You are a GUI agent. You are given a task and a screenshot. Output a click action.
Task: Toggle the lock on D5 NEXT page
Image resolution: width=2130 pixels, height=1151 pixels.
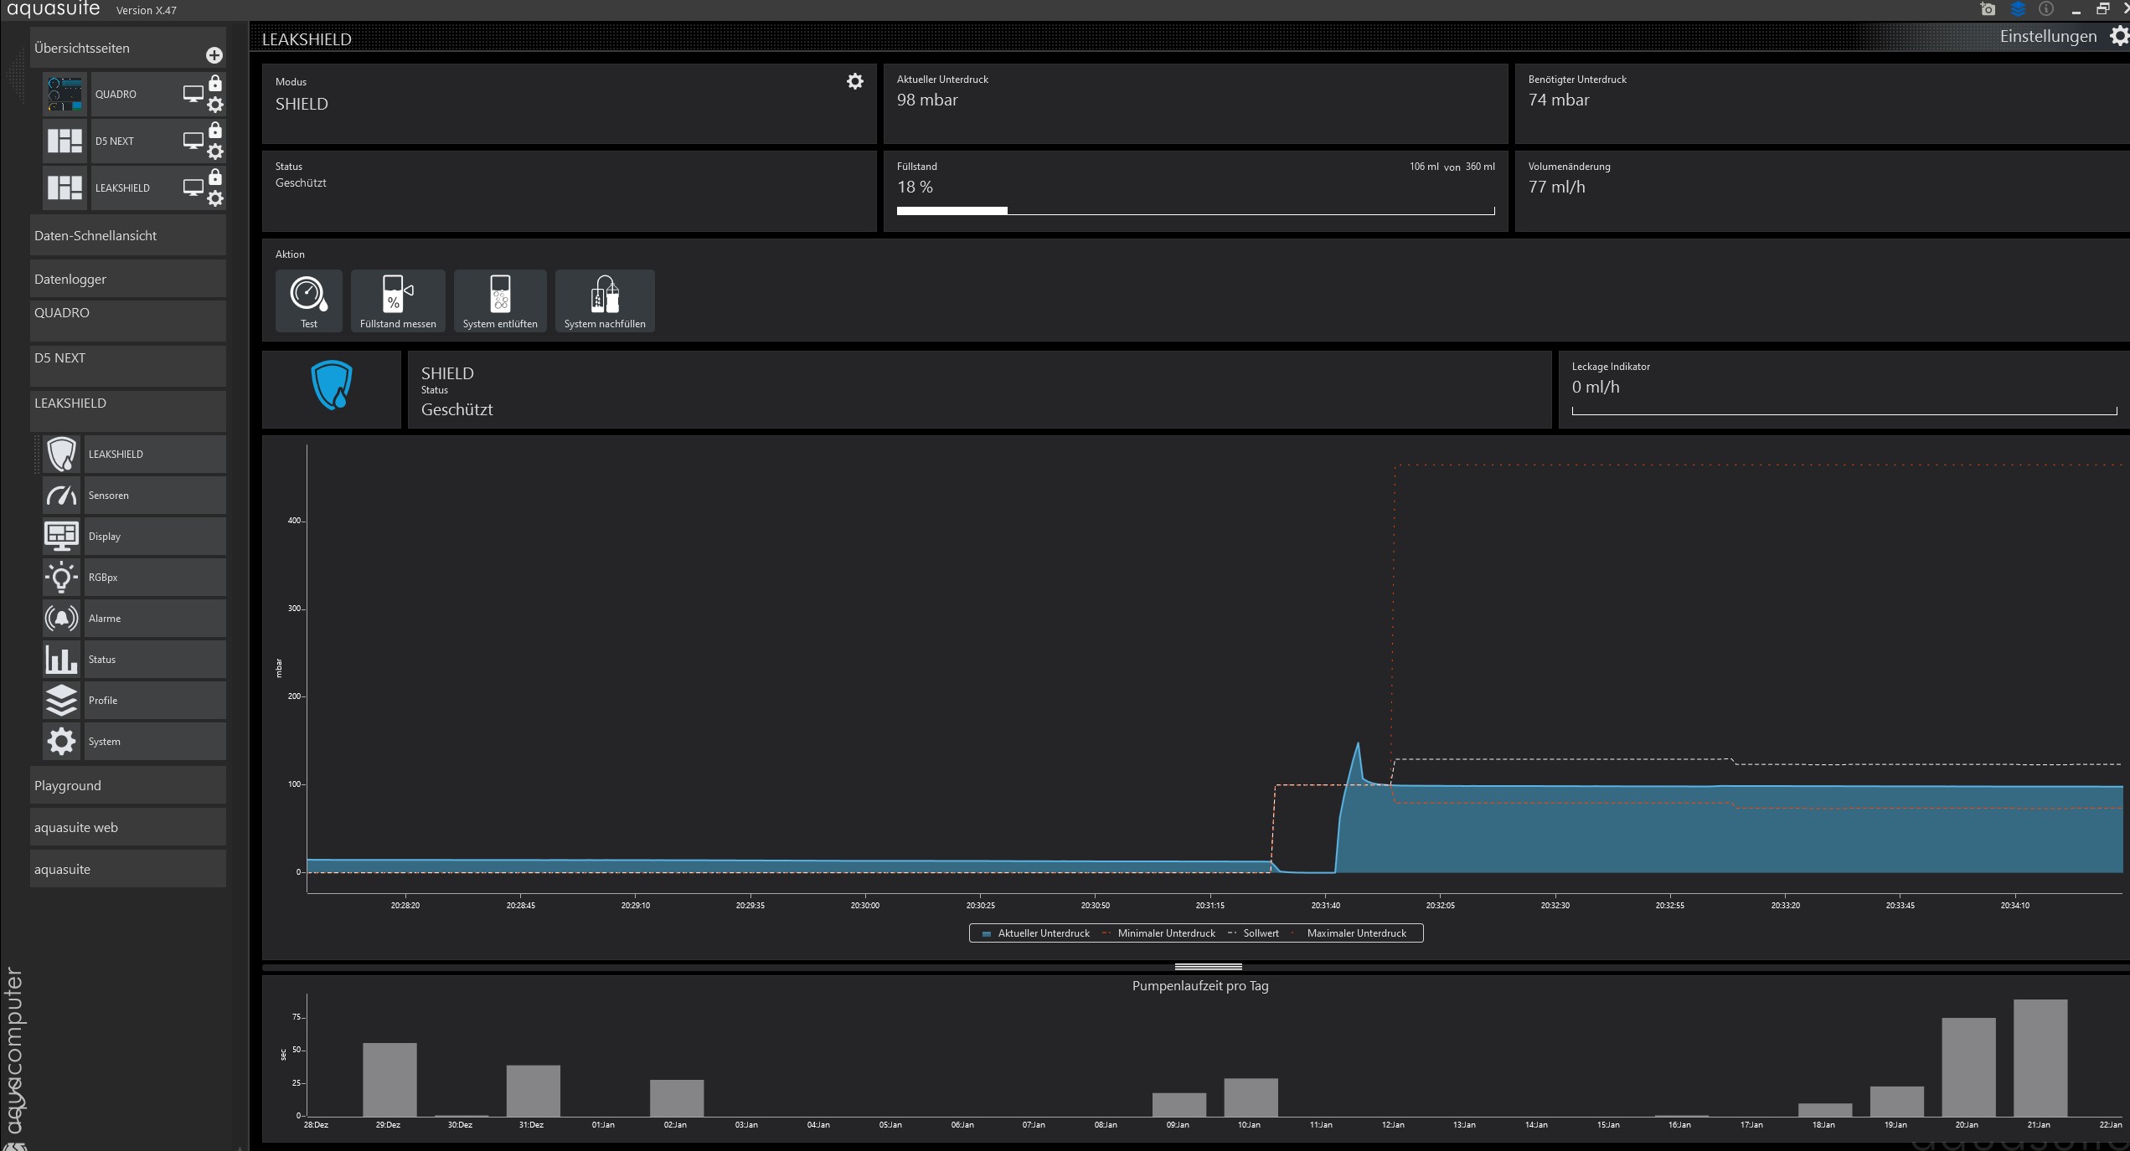215,131
